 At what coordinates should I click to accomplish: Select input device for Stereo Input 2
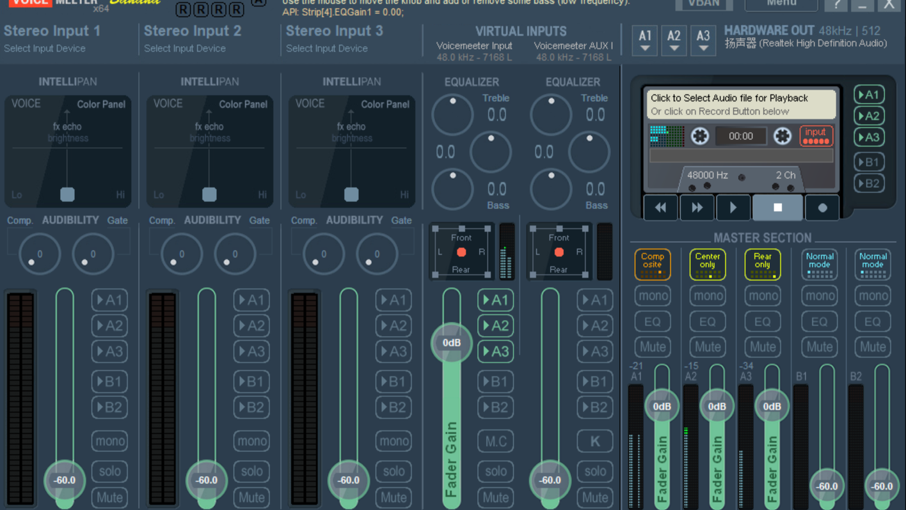(x=185, y=49)
